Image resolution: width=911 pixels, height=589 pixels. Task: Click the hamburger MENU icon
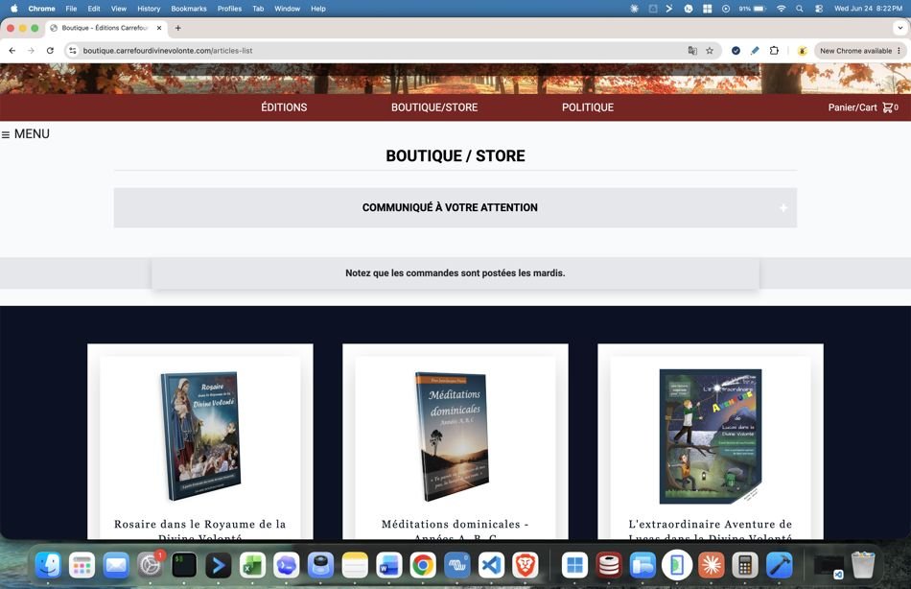(6, 135)
